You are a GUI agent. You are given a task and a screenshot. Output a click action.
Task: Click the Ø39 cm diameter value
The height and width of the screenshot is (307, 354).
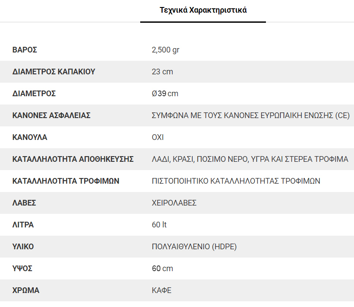[x=165, y=94]
